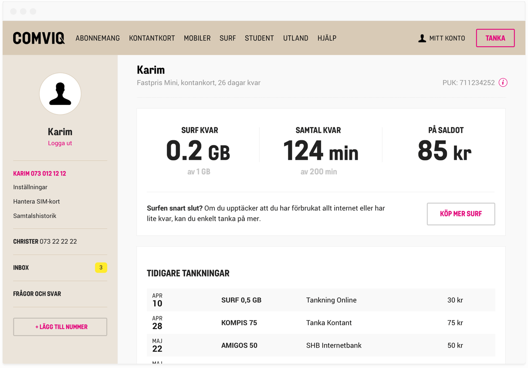This screenshot has height=368, width=528.
Task: Open Frågor och svar
Action: click(37, 294)
